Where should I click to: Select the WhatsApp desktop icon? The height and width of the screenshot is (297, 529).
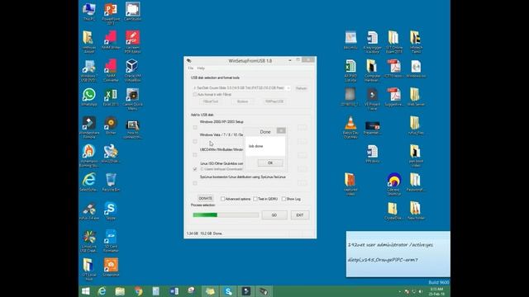(88, 97)
